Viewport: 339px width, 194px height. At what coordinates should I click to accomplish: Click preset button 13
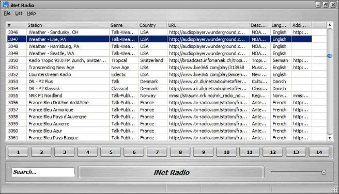[296, 152]
